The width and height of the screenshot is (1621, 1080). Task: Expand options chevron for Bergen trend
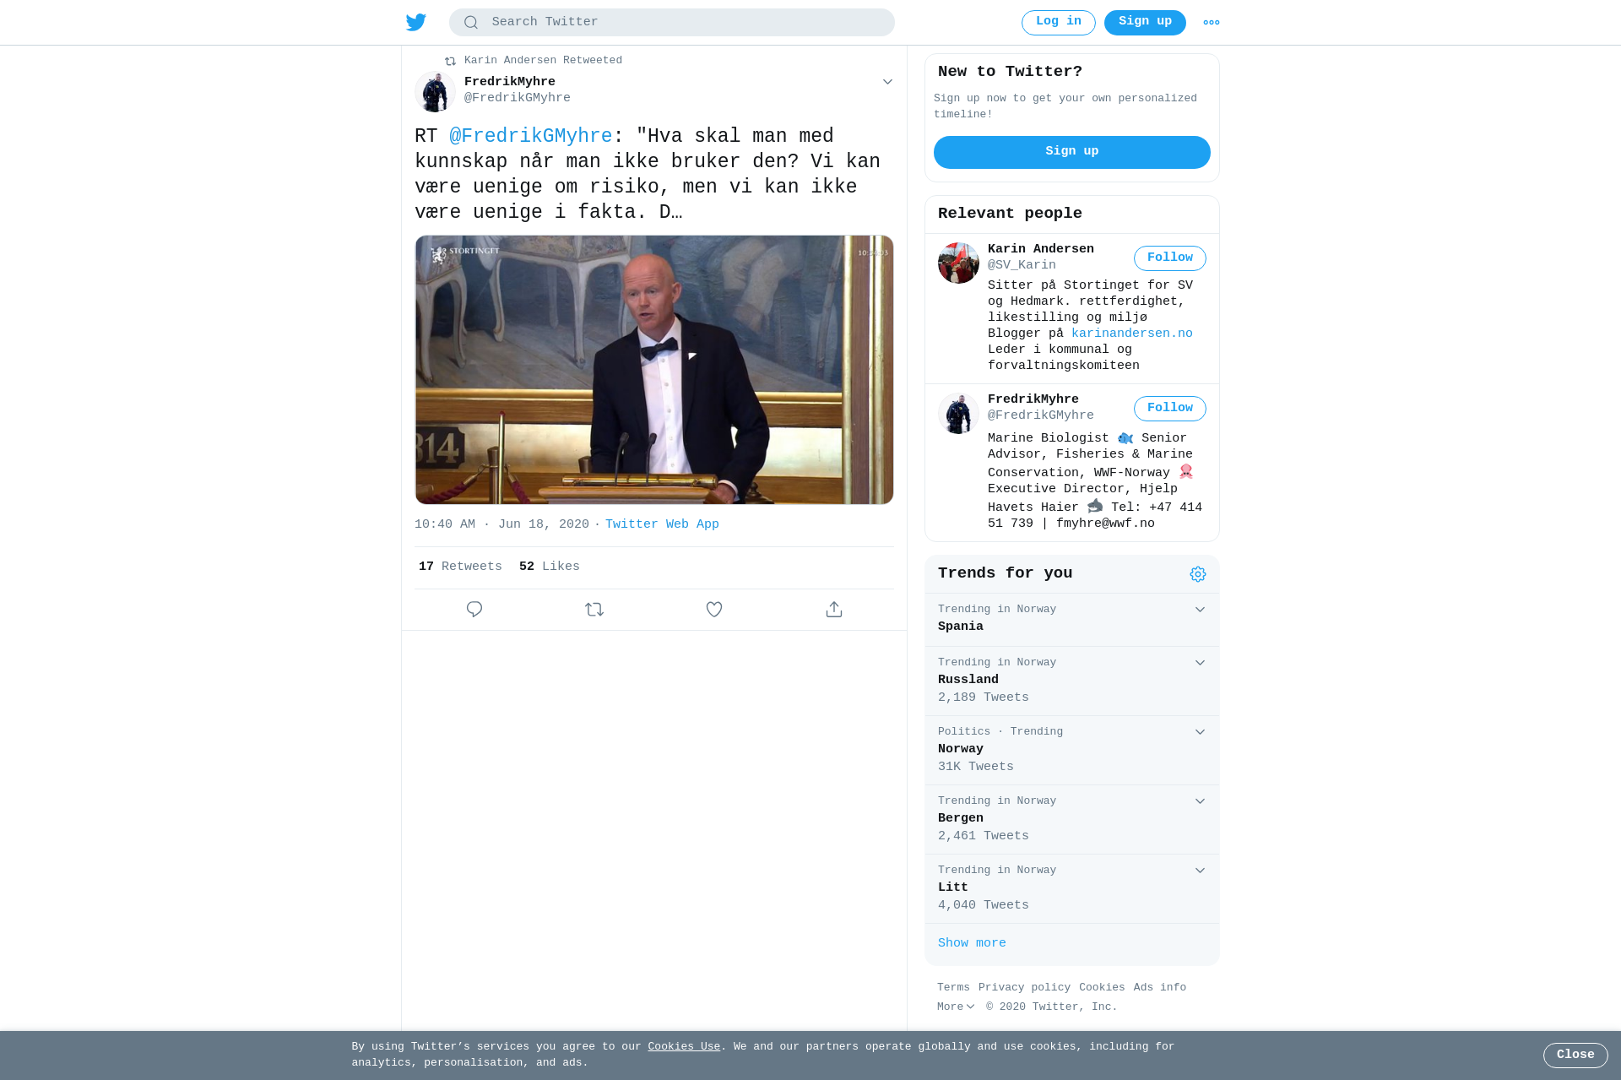pyautogui.click(x=1200, y=801)
